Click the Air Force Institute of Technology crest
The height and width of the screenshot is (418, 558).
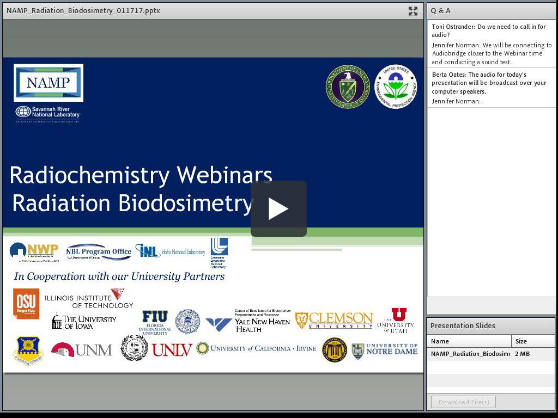28,351
